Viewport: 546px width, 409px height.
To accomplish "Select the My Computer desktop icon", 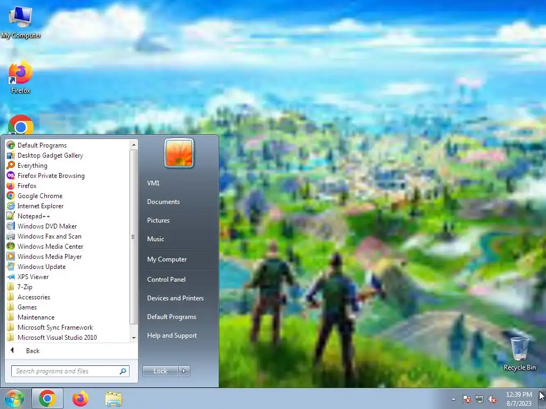I will (21, 23).
